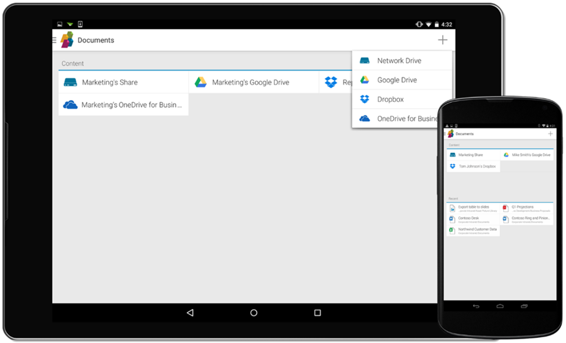Click the Content section header on tablet

pos(72,64)
